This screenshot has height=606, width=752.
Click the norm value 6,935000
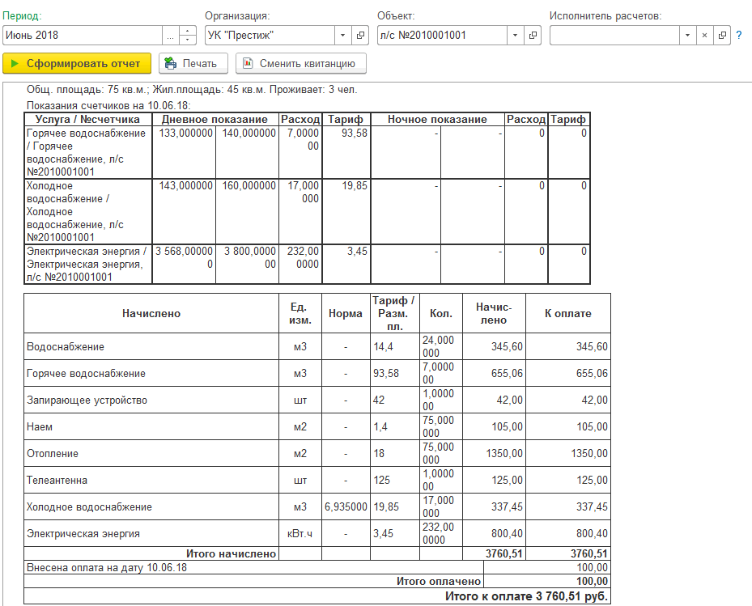pos(346,506)
